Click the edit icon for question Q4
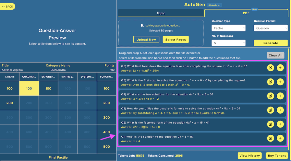This screenshot has width=291, height=161. [270, 96]
